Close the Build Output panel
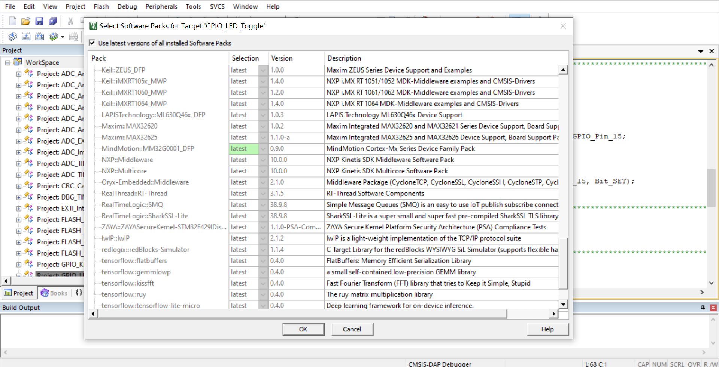Image resolution: width=719 pixels, height=367 pixels. 713,308
